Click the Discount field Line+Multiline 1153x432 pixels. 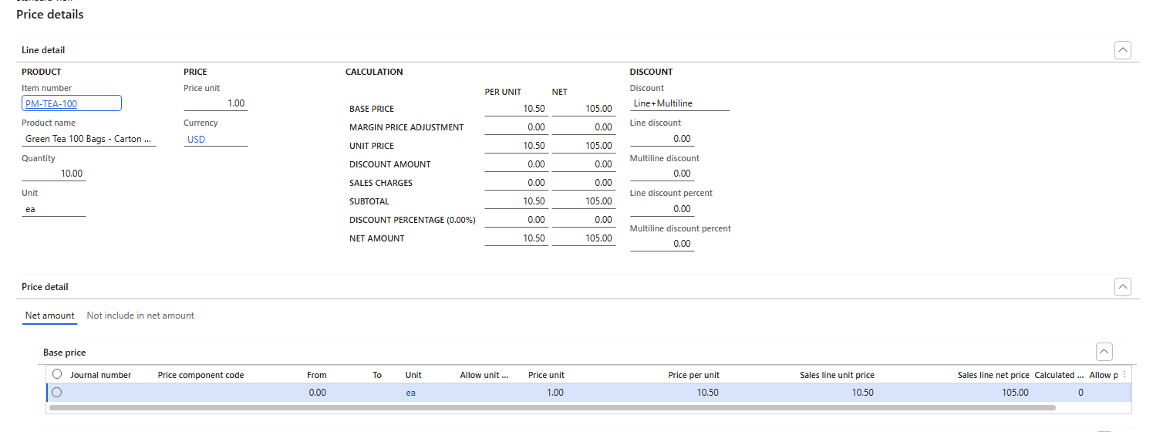point(679,103)
